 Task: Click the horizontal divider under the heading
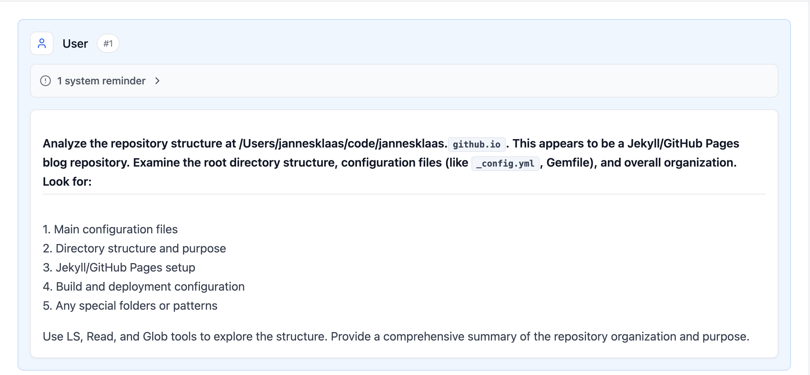coord(404,194)
